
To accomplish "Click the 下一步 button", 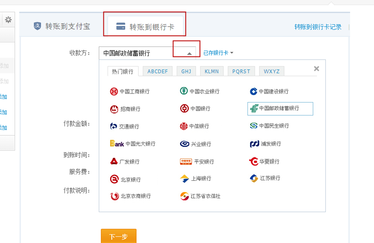I will (x=119, y=236).
